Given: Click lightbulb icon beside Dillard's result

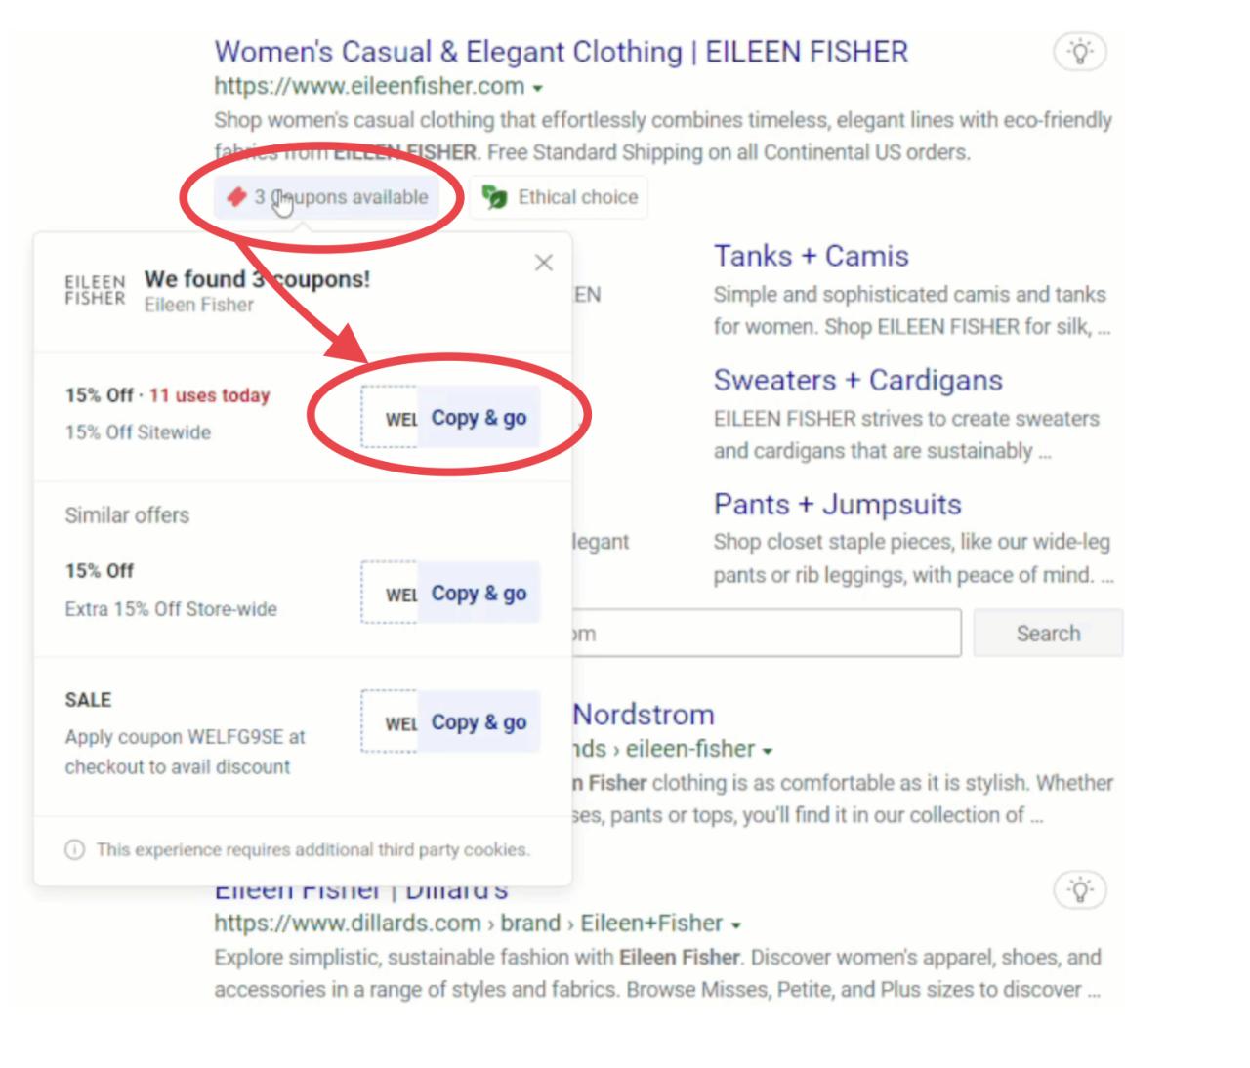Looking at the screenshot, I should click(1079, 890).
